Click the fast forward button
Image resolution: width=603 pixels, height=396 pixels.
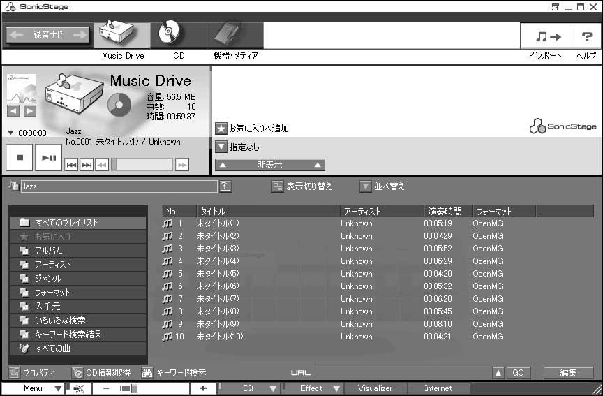(x=182, y=165)
